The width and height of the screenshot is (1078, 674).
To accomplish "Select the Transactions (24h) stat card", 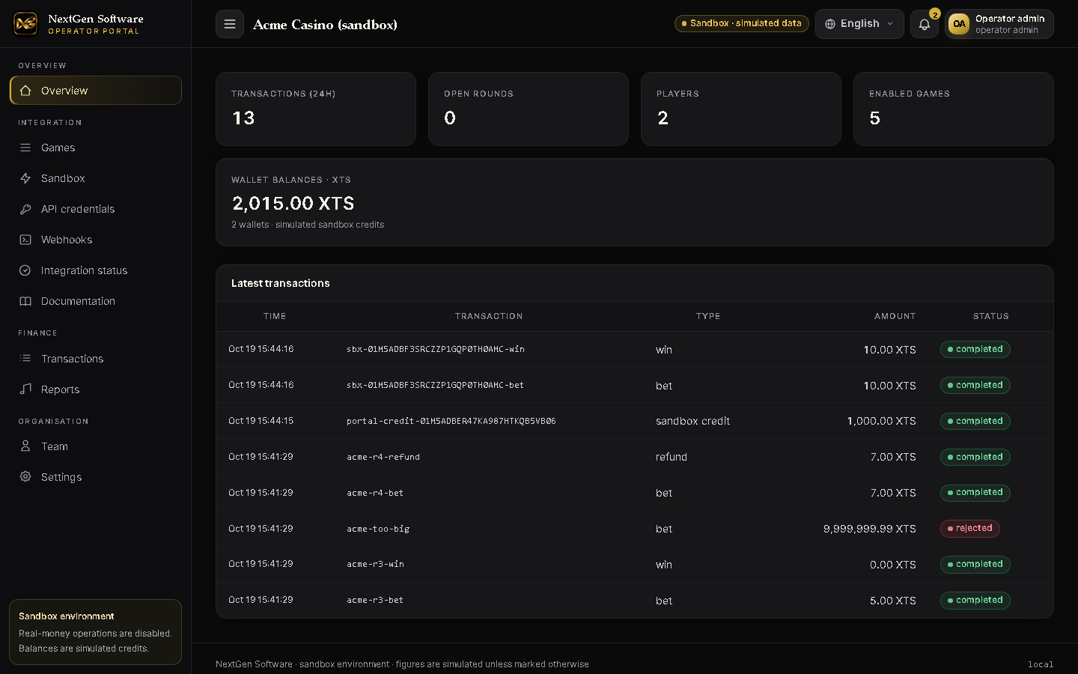I will tap(316, 109).
